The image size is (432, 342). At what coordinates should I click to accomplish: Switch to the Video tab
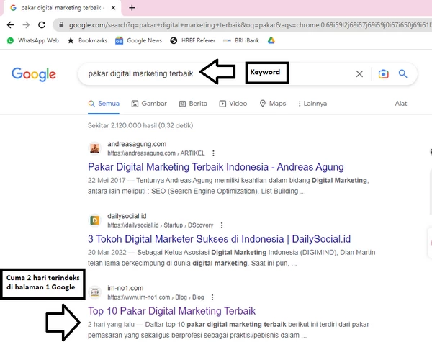(x=233, y=104)
